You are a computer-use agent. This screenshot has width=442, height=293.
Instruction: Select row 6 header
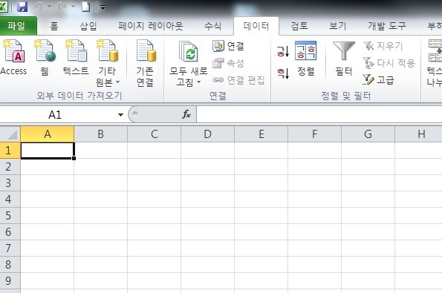click(10, 232)
